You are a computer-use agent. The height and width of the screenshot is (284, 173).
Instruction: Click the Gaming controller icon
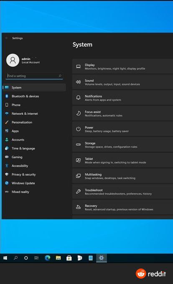point(7,157)
